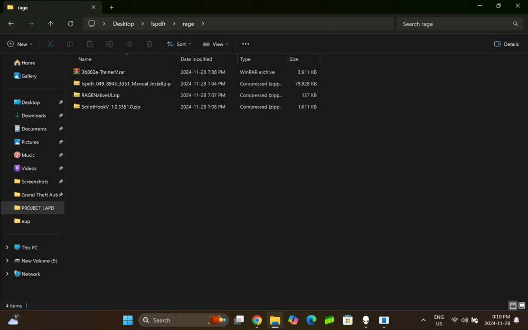Expand This PC in the sidebar
528x330 pixels.
6,247
